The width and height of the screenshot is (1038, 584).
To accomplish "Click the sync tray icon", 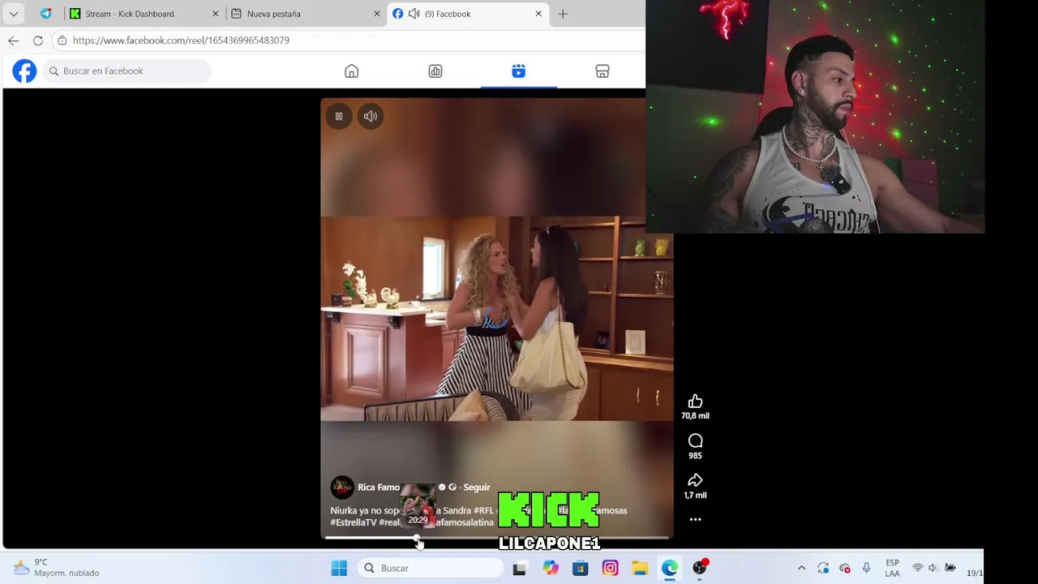I will (823, 569).
